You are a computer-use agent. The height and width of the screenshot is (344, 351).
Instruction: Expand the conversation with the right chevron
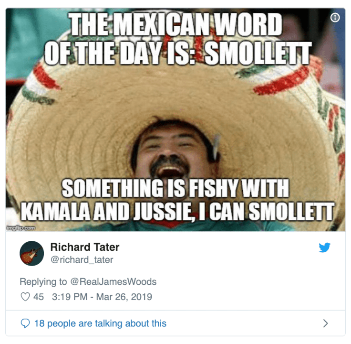pos(326,323)
